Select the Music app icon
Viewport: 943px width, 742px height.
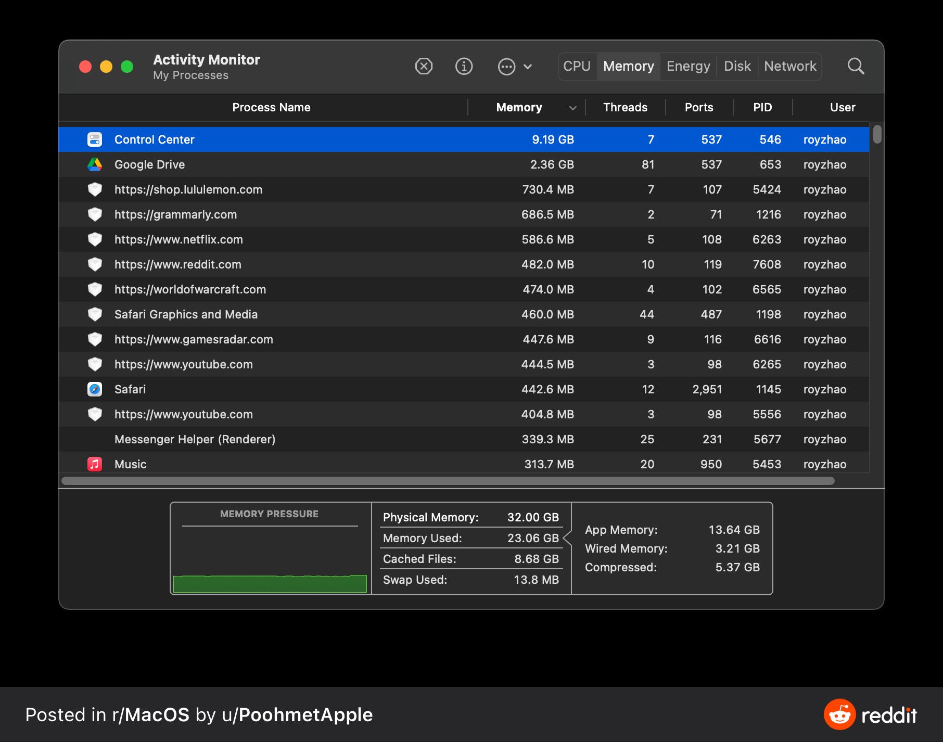pyautogui.click(x=95, y=464)
